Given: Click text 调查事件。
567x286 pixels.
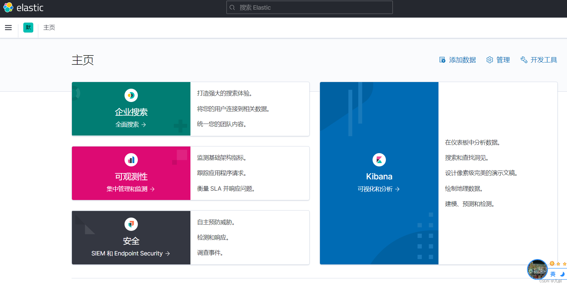Looking at the screenshot, I should 210,253.
